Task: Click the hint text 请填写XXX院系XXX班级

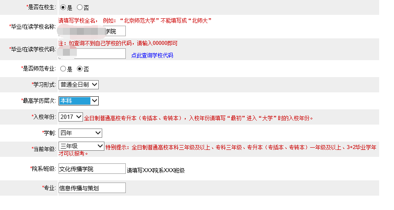Action: click(156, 170)
